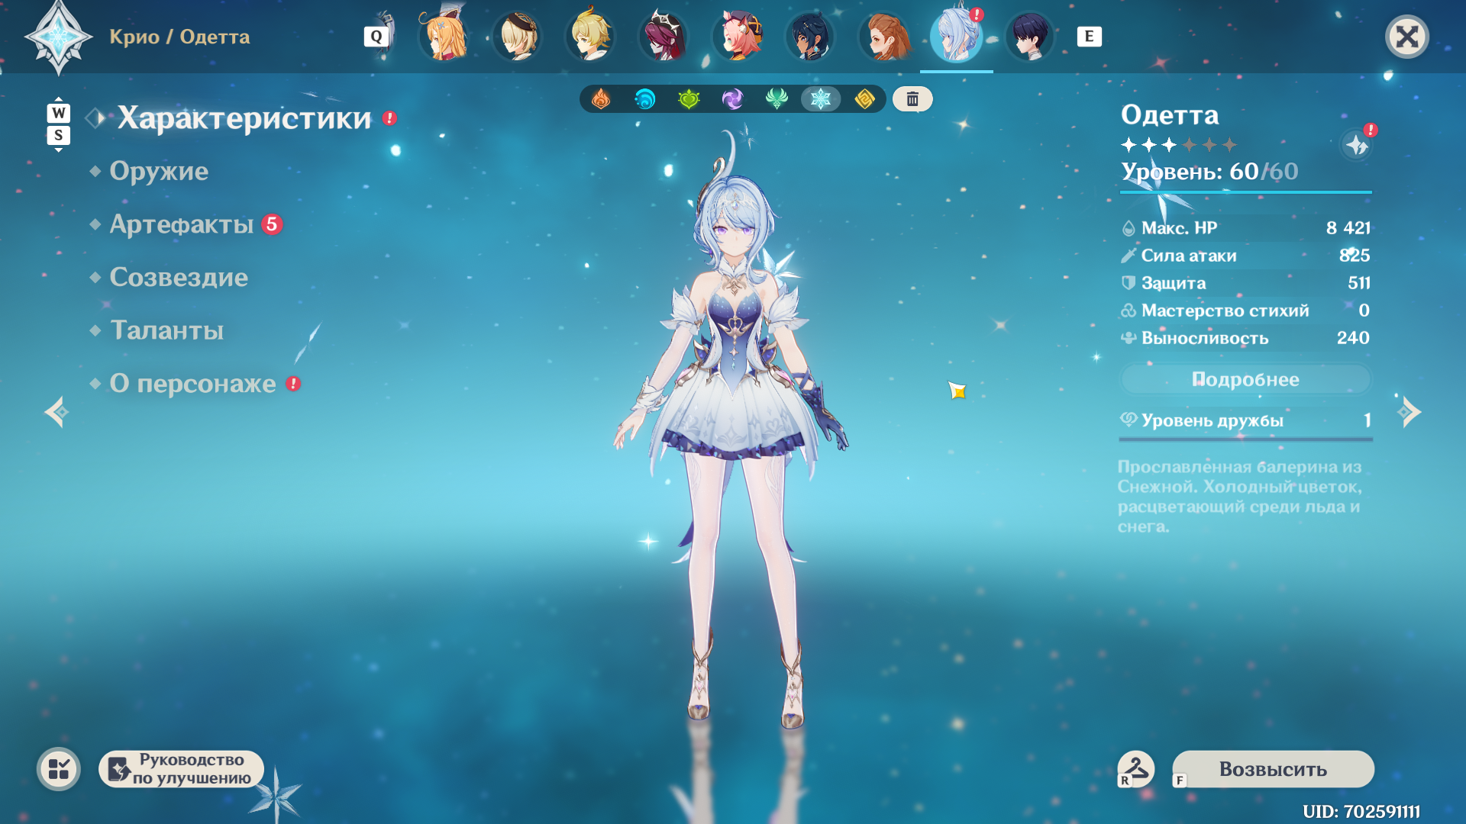Click the bottom-left checklist grid icon
Image resolution: width=1466 pixels, height=824 pixels.
pos(59,769)
